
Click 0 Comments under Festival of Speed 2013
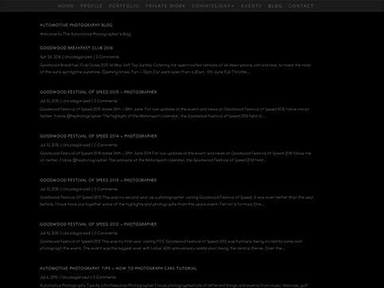tap(106, 189)
